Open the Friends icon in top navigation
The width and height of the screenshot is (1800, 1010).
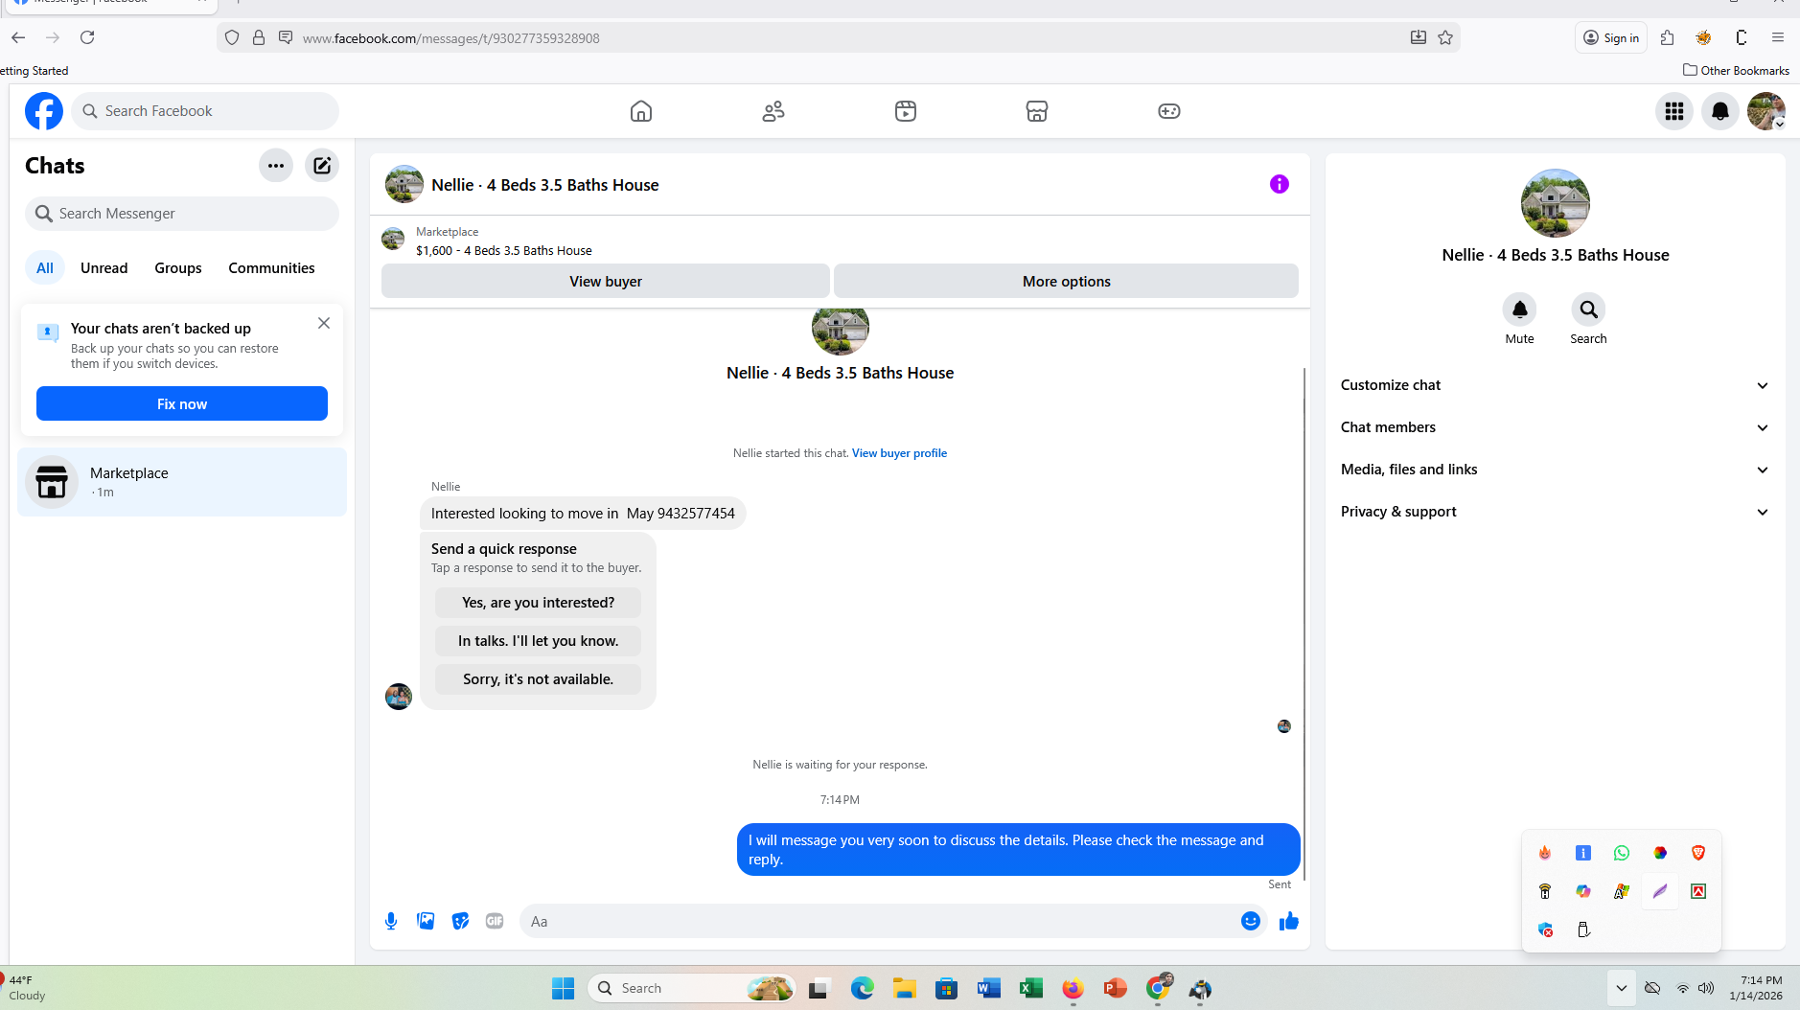point(773,111)
